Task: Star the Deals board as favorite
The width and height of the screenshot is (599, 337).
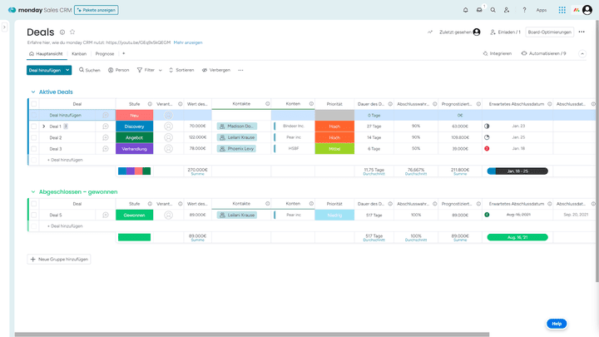Action: point(72,32)
